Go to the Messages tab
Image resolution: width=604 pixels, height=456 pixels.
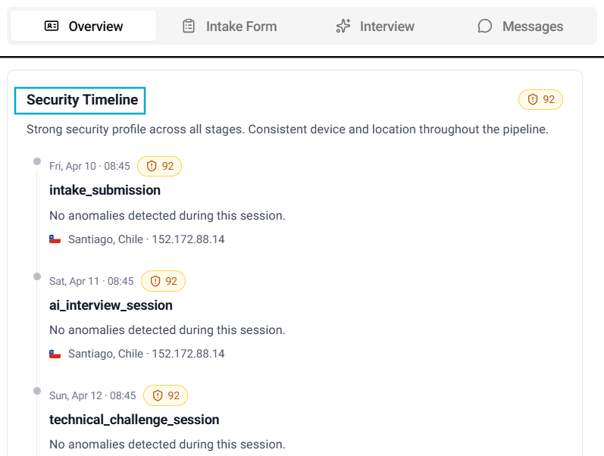coord(521,27)
